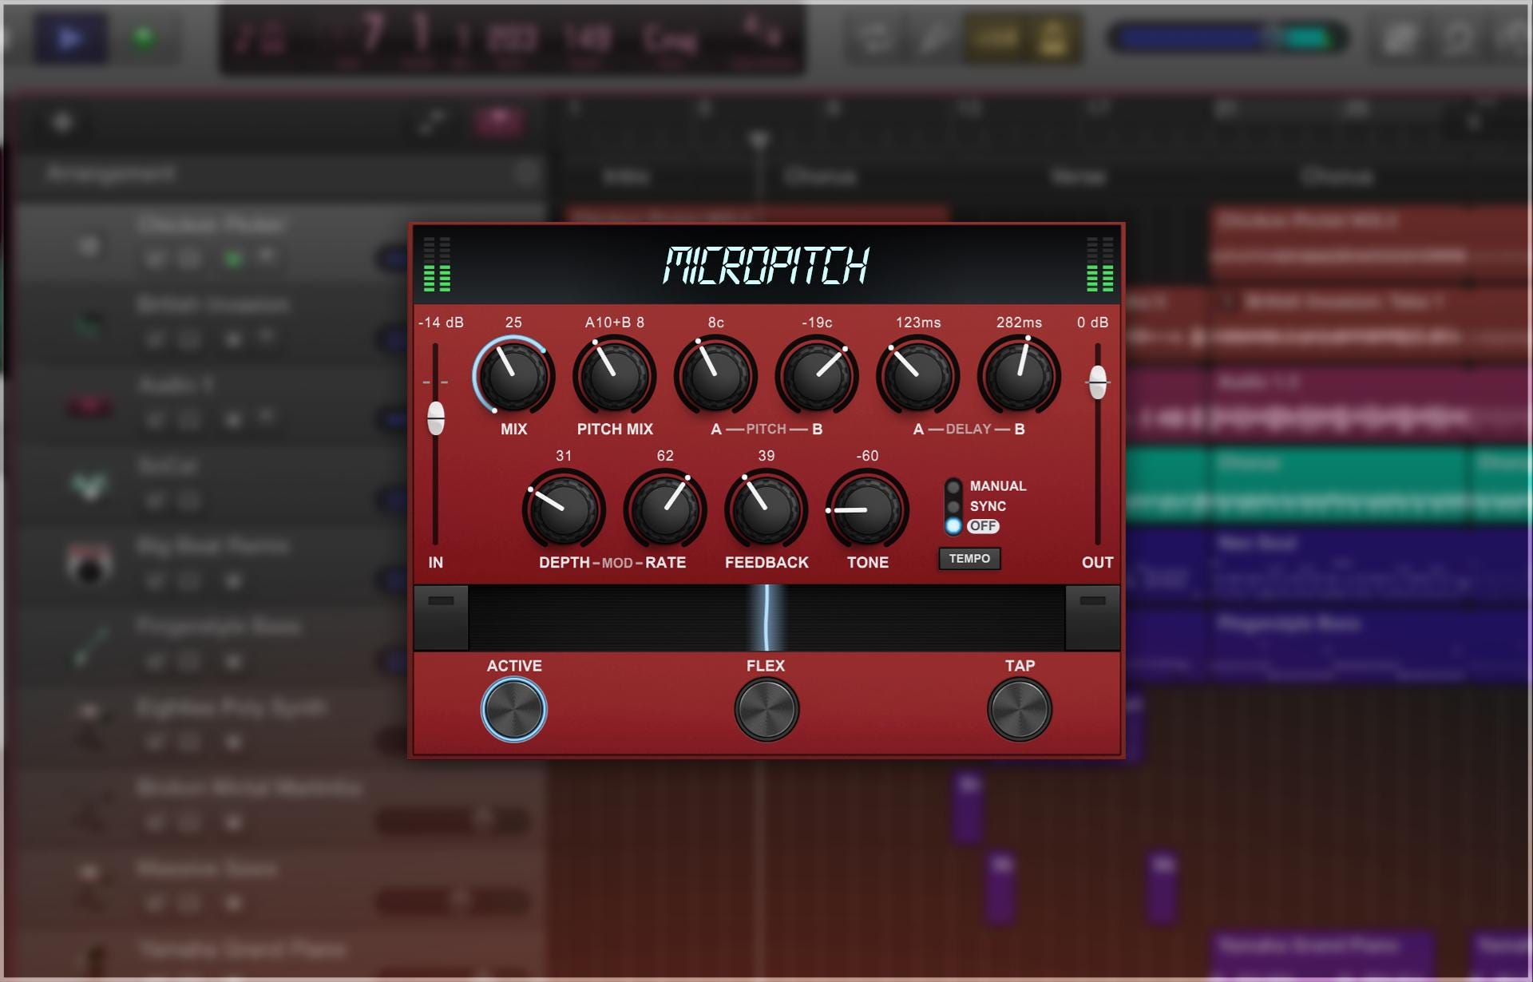Select the SYNC tempo mode
1533x982 pixels.
976,506
